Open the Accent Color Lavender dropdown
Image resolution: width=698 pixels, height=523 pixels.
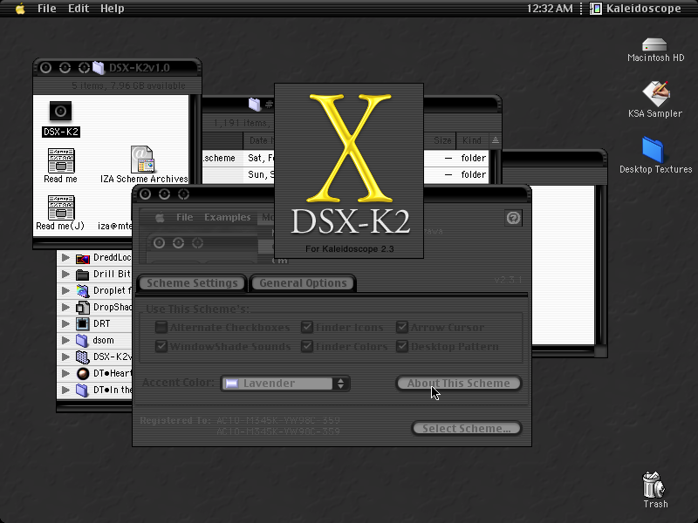285,384
